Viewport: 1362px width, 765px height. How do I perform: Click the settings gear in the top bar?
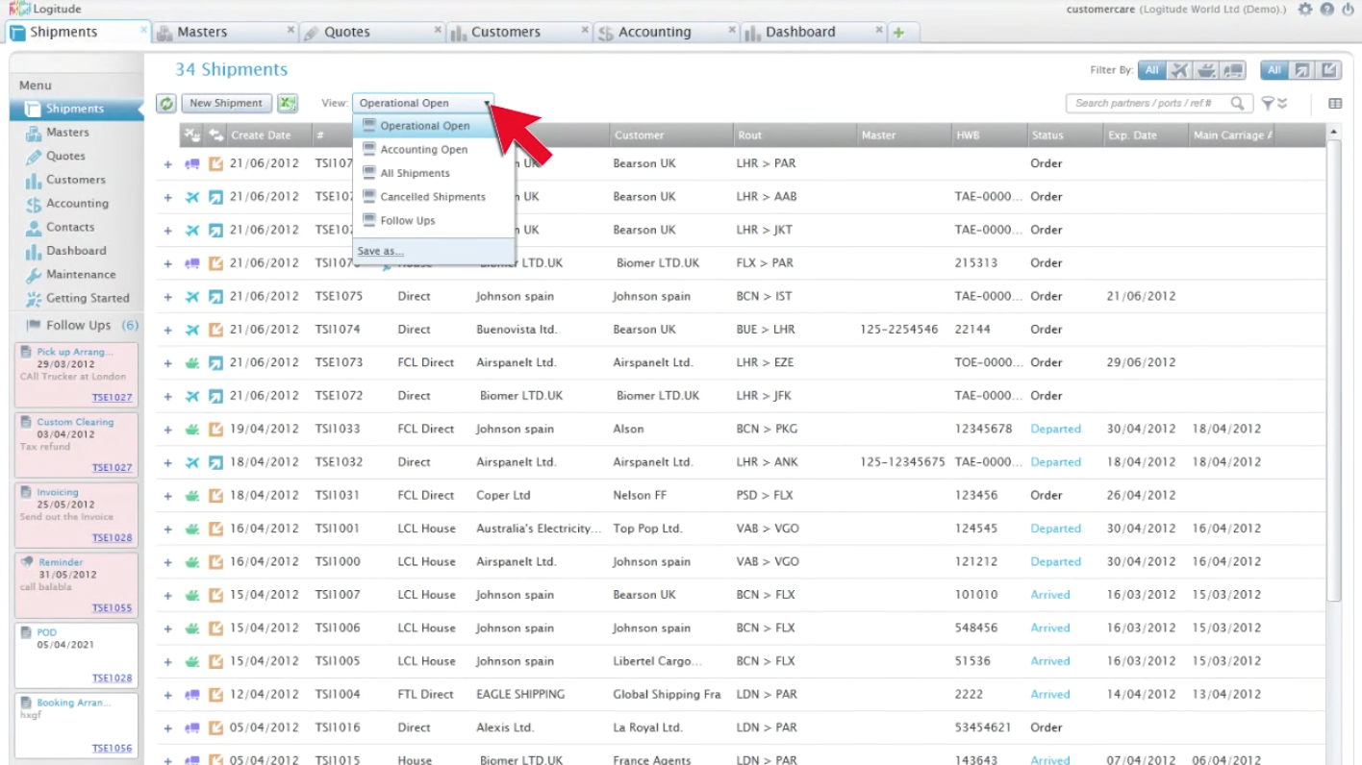pos(1304,9)
